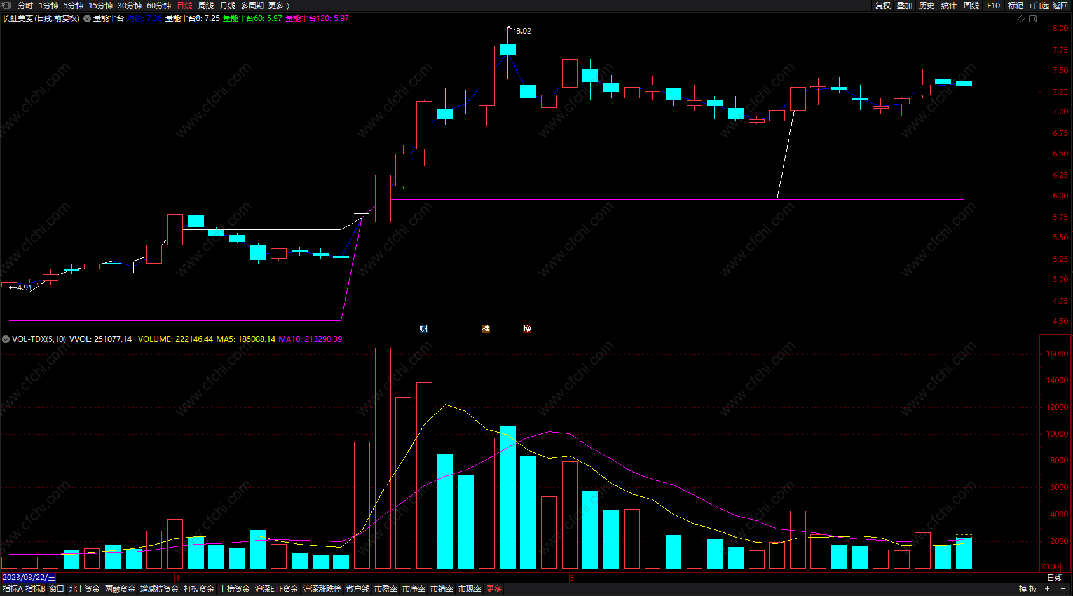Show the 市销率 indicator
The image size is (1073, 596).
click(x=442, y=589)
